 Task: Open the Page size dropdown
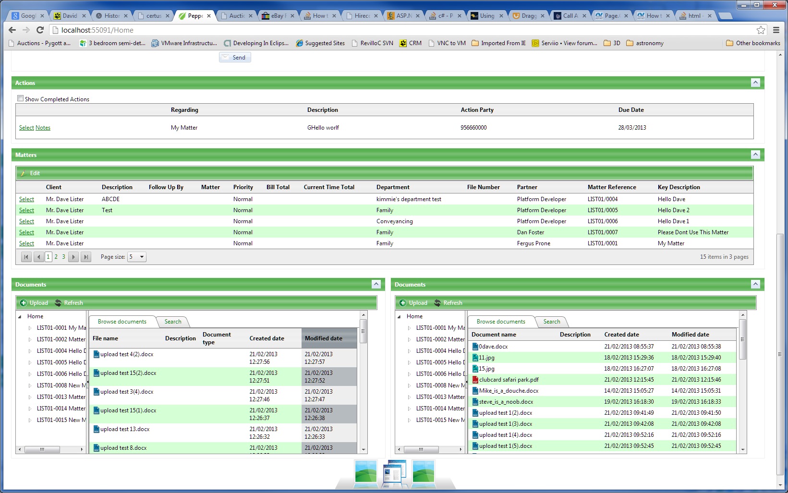coord(137,257)
